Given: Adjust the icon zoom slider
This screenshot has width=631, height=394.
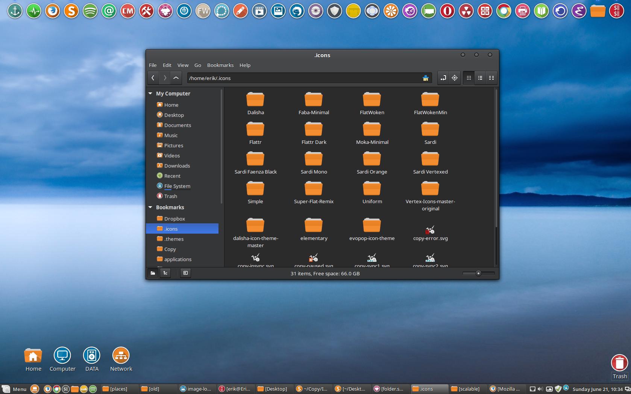Looking at the screenshot, I should point(478,273).
